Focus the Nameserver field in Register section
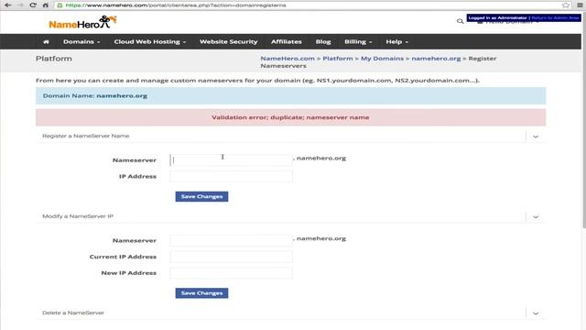586x330 pixels. (x=231, y=159)
